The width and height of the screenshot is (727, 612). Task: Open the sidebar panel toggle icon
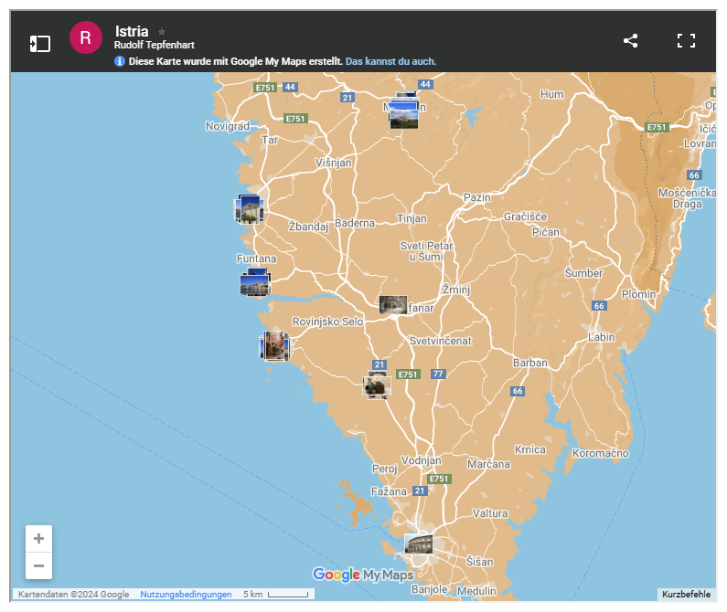[x=39, y=43]
